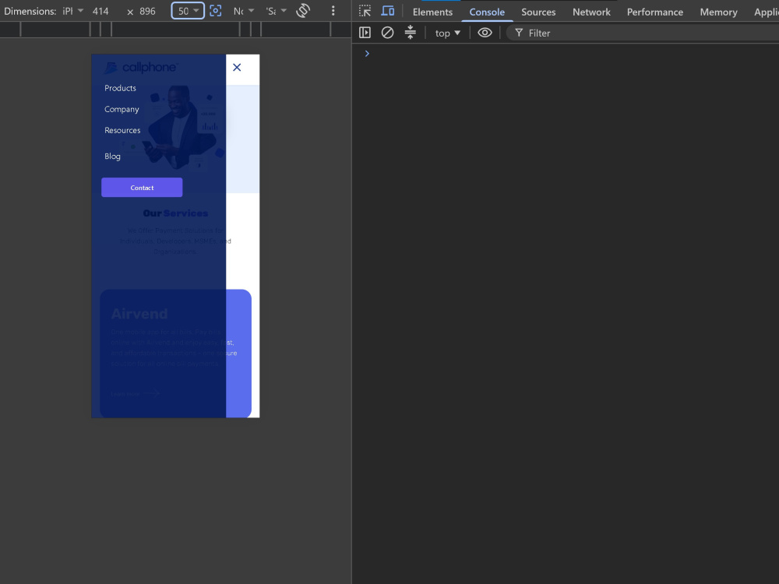Image resolution: width=779 pixels, height=584 pixels.
Task: Switch to the Network tab
Action: [591, 12]
